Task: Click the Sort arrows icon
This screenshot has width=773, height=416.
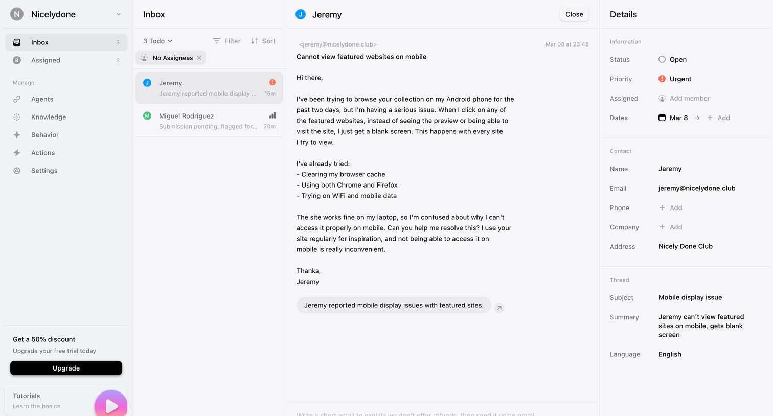Action: (x=255, y=41)
